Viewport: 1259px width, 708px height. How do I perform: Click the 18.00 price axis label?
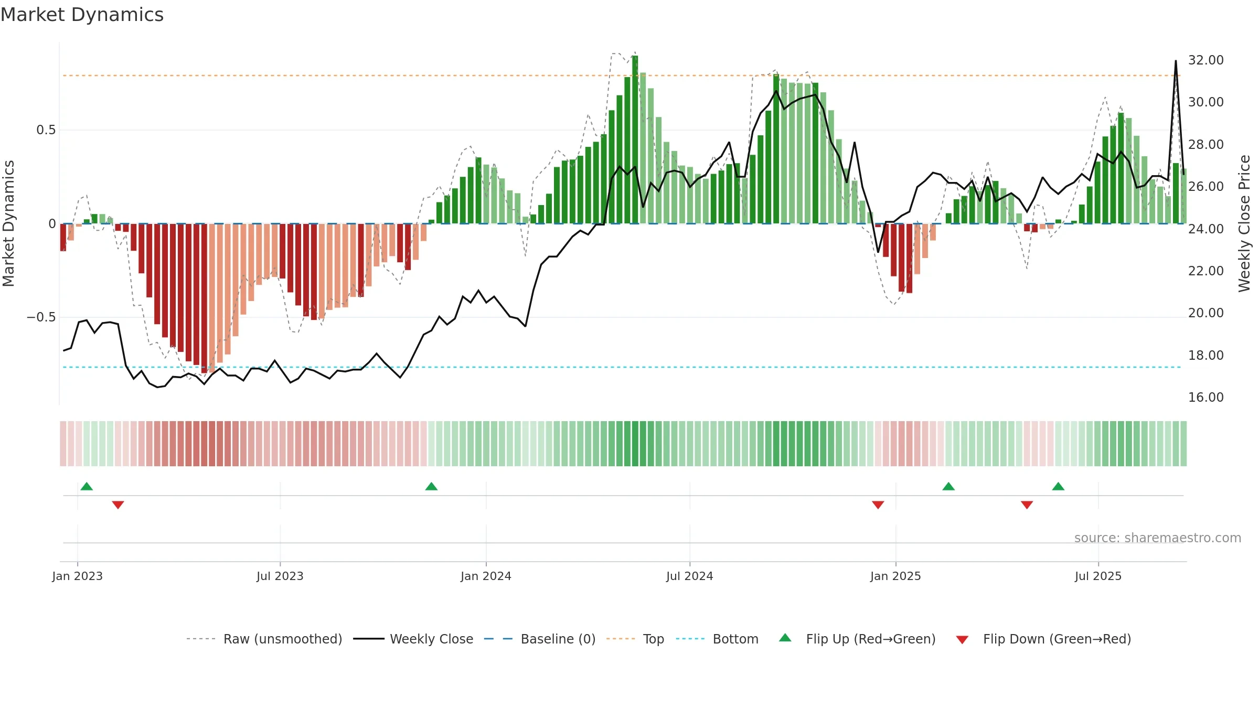coord(1206,355)
